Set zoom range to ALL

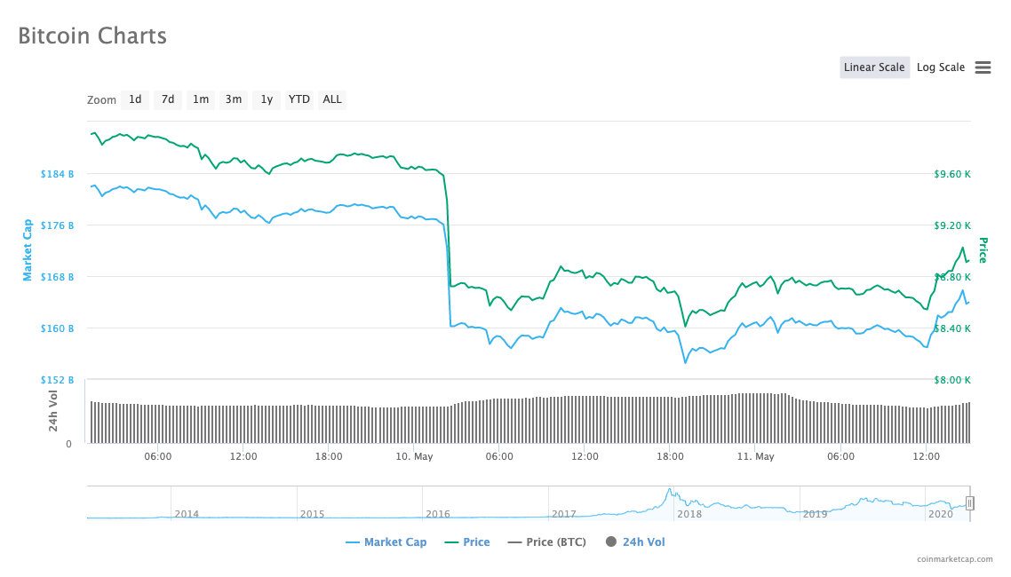pos(332,99)
